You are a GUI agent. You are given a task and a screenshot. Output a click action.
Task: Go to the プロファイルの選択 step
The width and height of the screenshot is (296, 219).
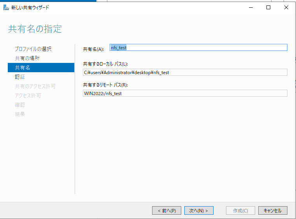point(33,49)
